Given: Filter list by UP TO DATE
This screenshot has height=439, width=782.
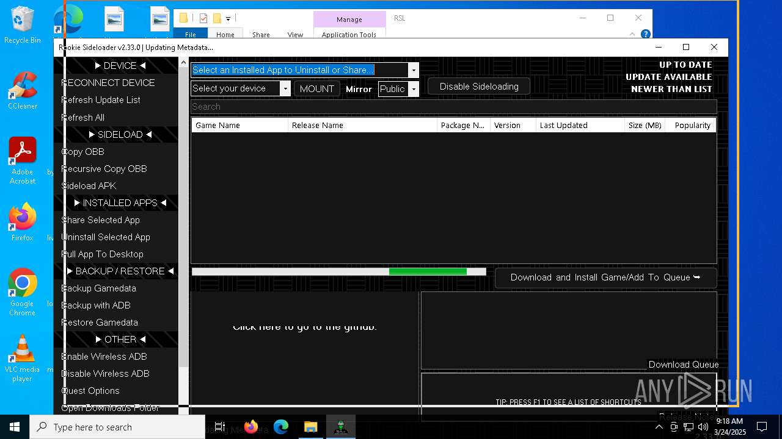Looking at the screenshot, I should click(685, 65).
